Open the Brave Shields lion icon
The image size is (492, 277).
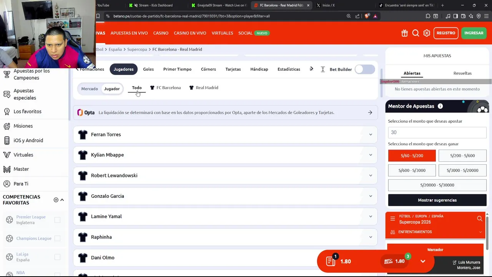367,16
